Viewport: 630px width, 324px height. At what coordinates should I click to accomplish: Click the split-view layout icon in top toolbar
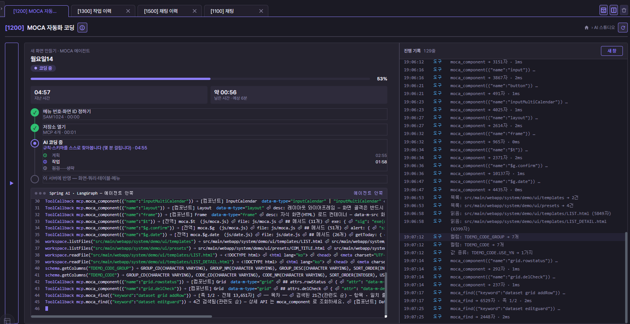614,10
